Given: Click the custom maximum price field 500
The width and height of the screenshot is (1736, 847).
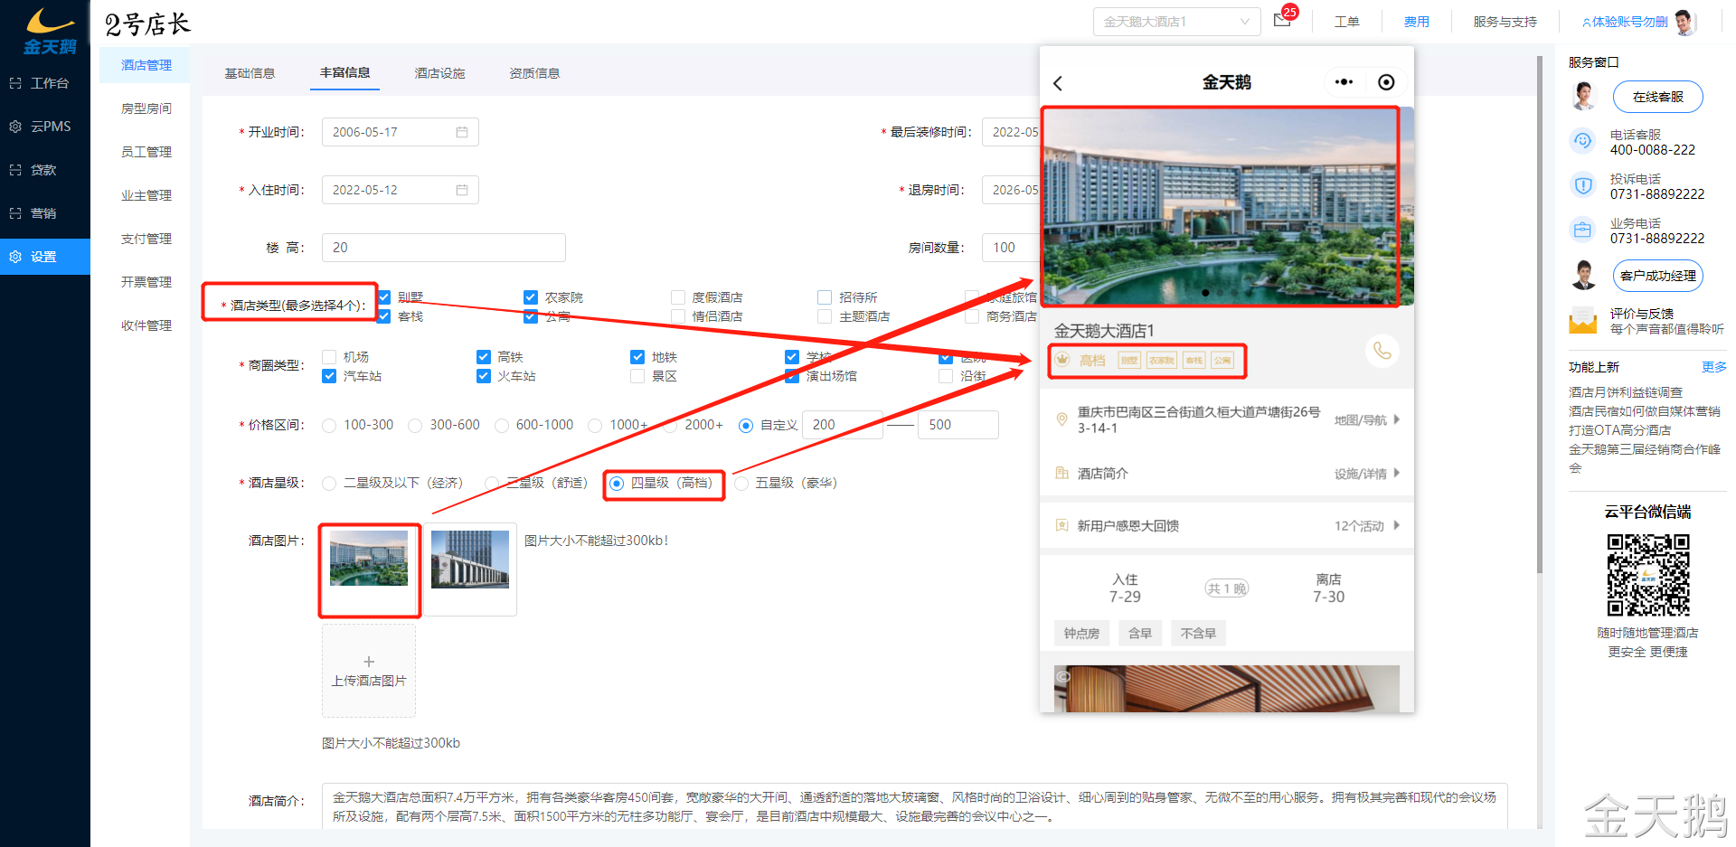Looking at the screenshot, I should [x=958, y=425].
